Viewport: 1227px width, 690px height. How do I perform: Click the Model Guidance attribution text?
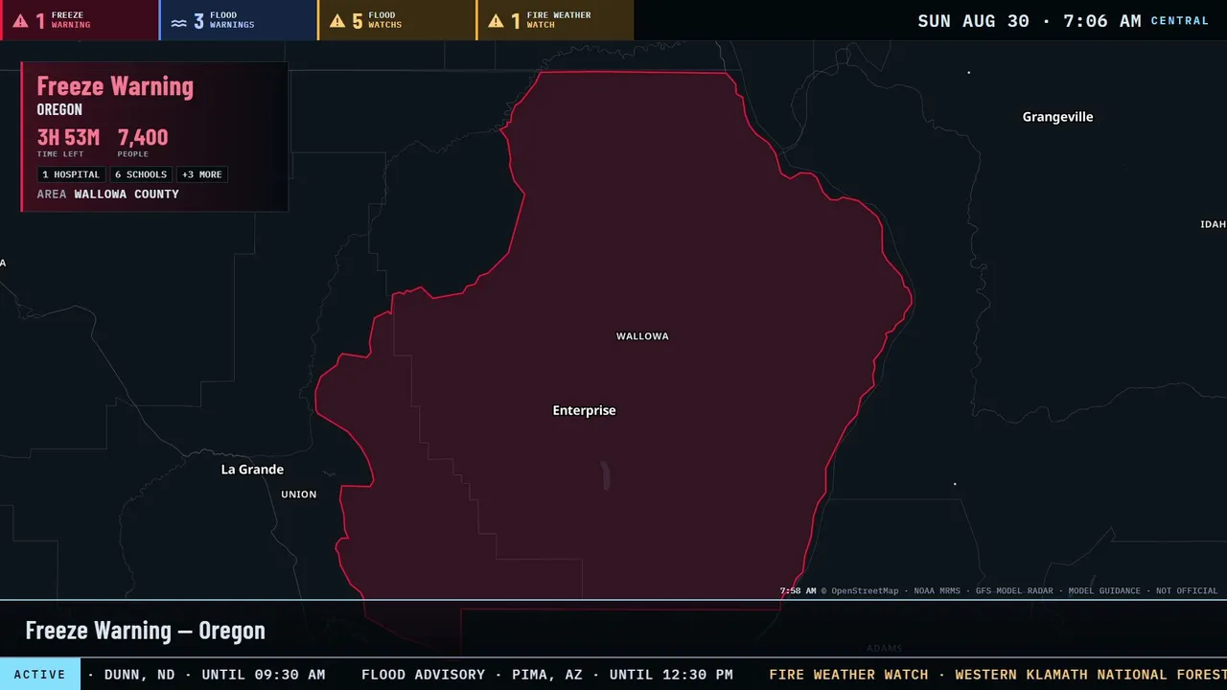[x=1104, y=591]
